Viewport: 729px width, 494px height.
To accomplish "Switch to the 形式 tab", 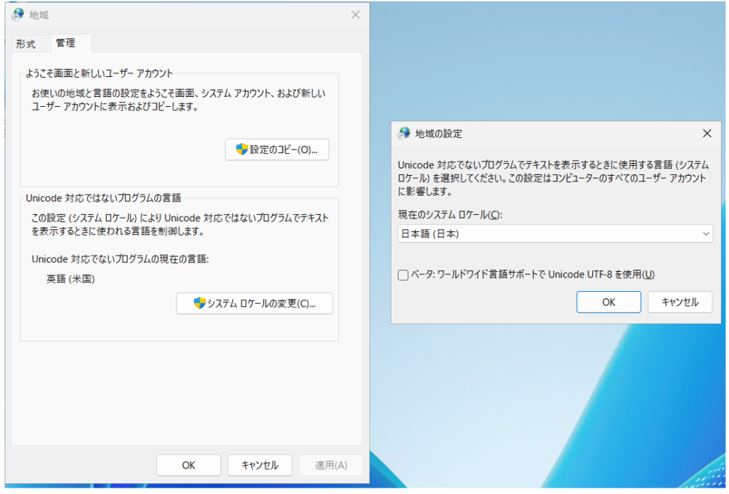I will pos(26,44).
